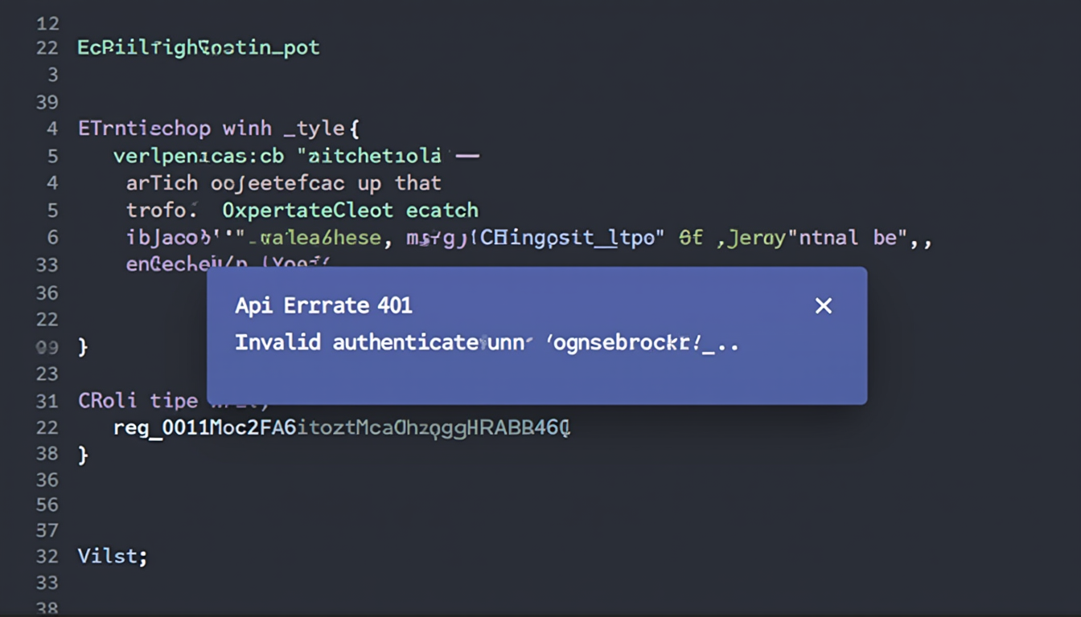Click gutter line number 6

click(x=53, y=238)
